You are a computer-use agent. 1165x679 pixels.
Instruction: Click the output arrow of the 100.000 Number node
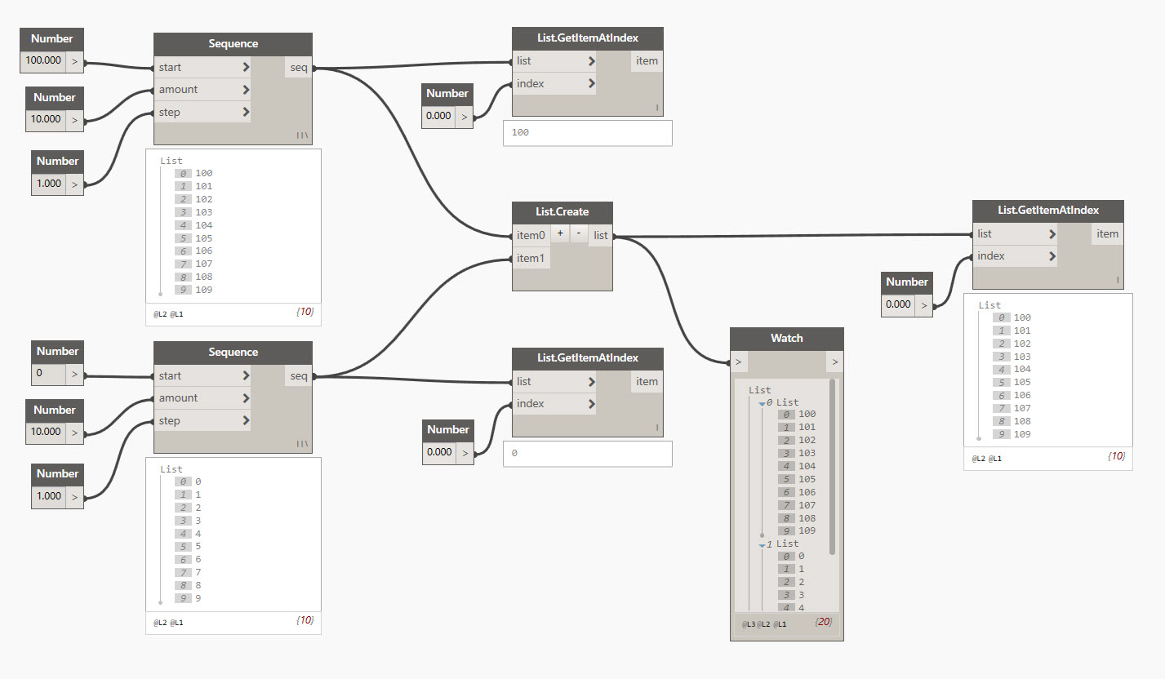pos(74,61)
